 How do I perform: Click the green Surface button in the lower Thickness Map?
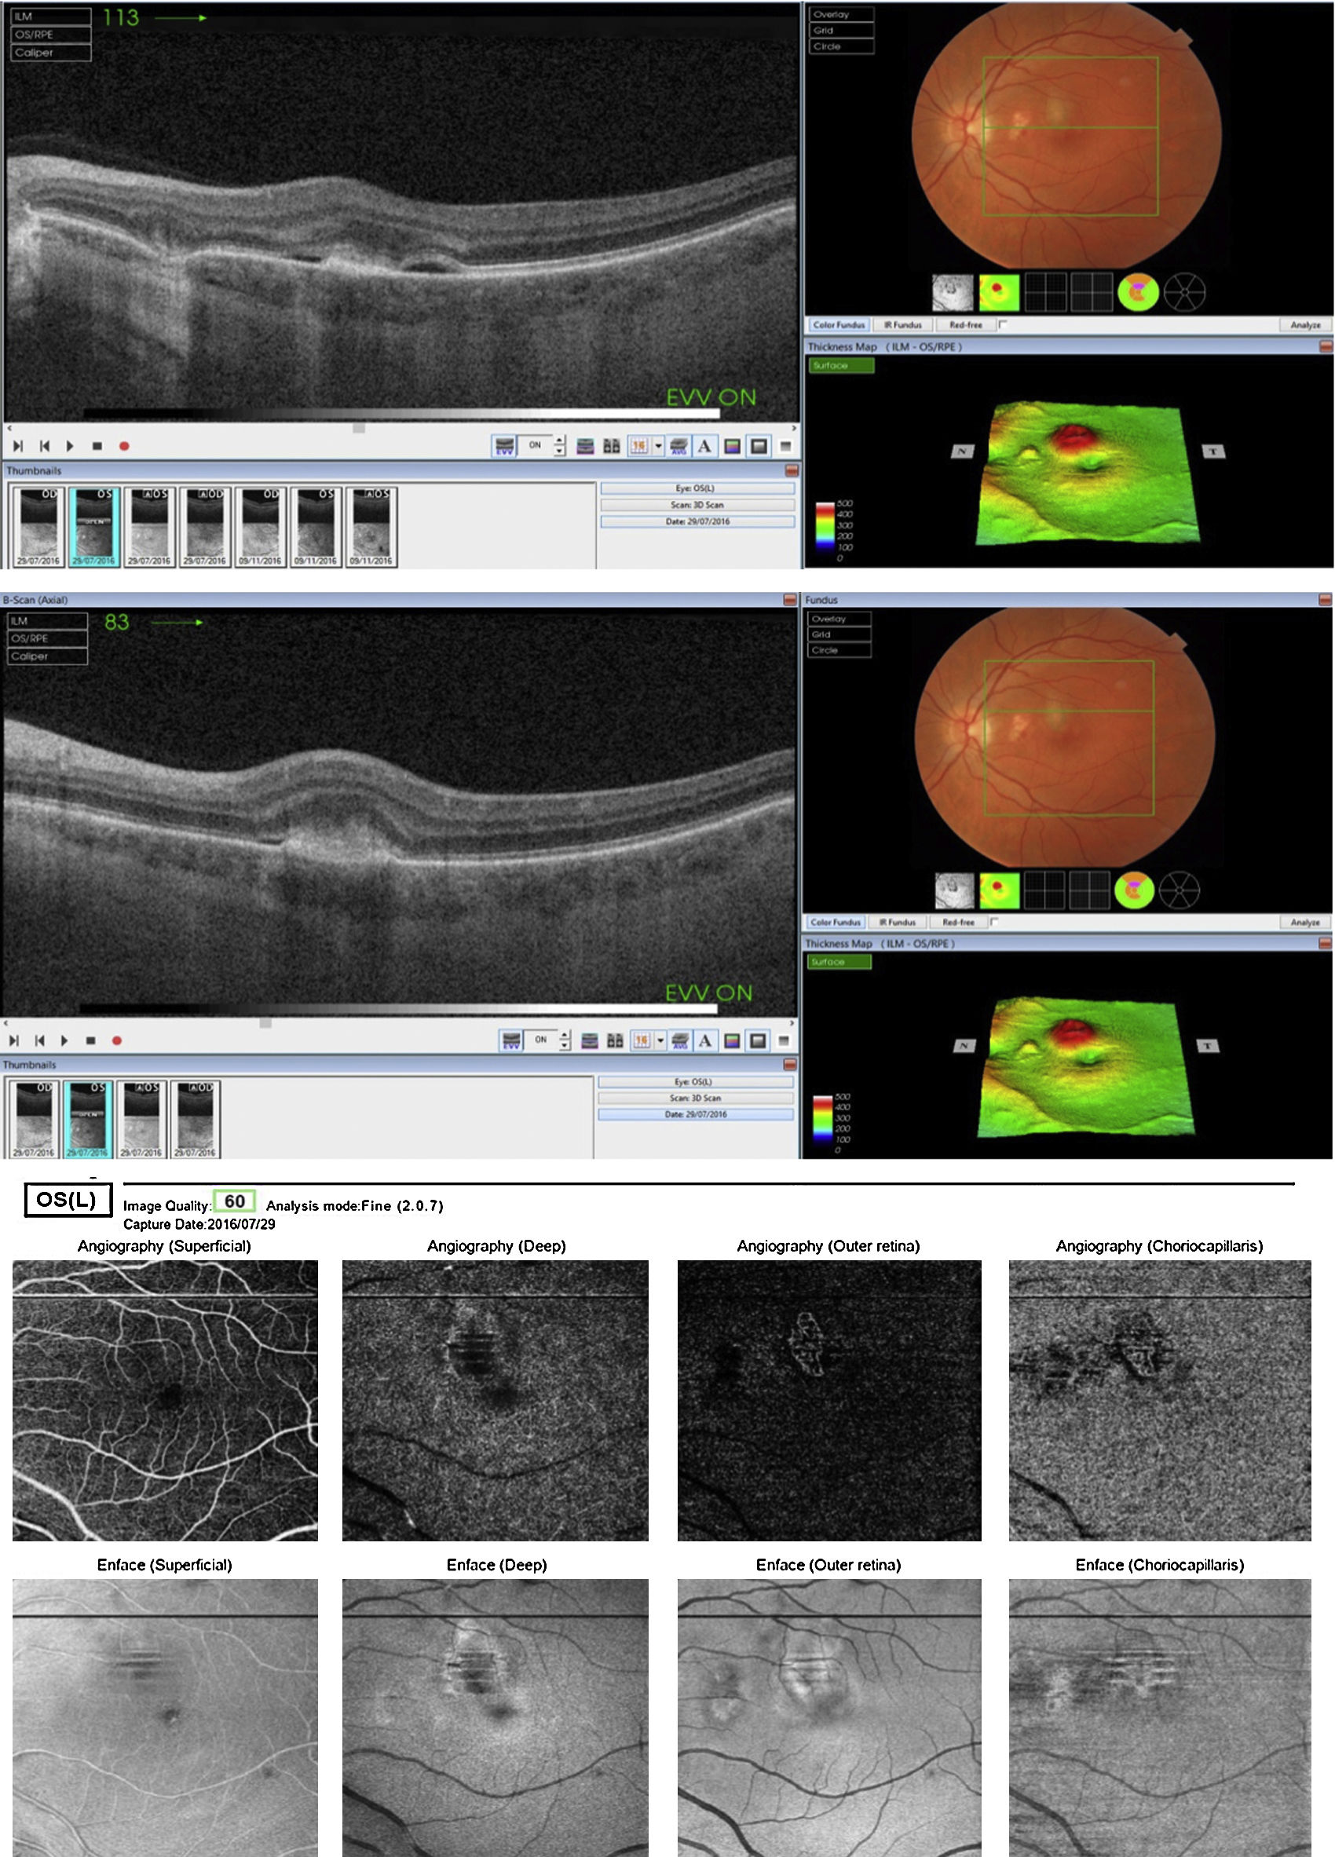[839, 962]
